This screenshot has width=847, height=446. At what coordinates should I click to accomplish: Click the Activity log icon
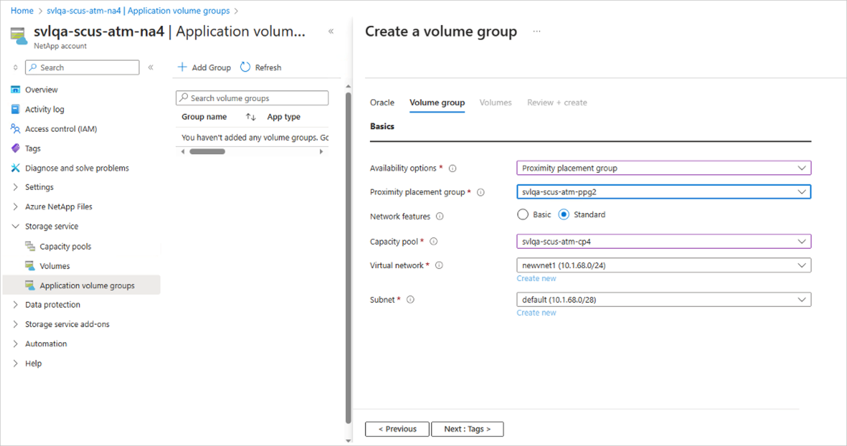16,109
